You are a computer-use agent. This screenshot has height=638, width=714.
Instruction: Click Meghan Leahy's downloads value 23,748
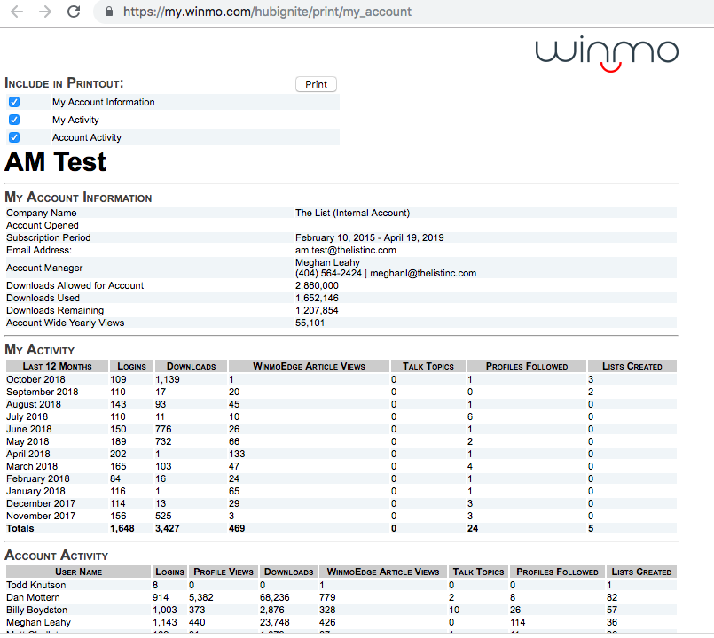275,623
